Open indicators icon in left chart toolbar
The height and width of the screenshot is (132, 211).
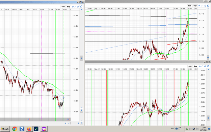(73, 6)
